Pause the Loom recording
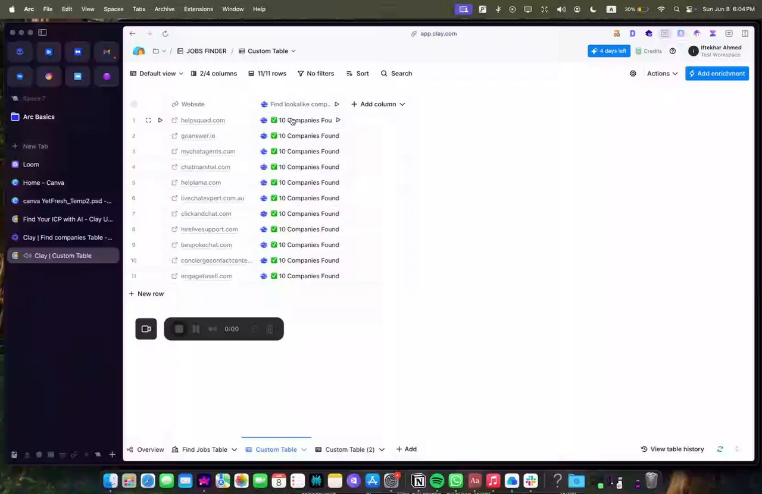The height and width of the screenshot is (494, 762). point(196,329)
